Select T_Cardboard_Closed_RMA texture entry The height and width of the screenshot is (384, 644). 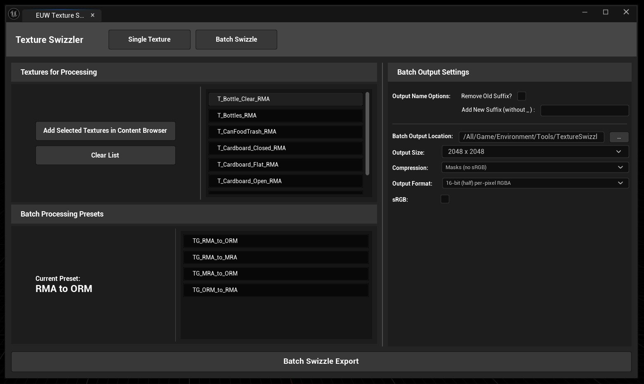(285, 148)
